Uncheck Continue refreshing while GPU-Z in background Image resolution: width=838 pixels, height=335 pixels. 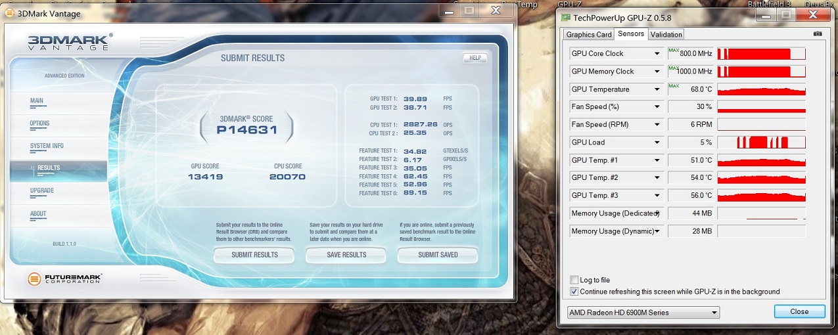click(574, 291)
